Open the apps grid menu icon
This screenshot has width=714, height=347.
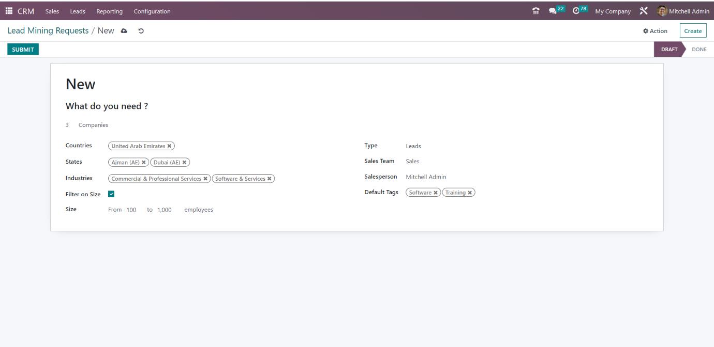point(9,11)
